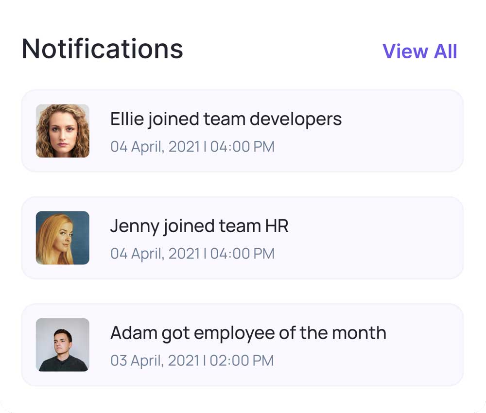Click Adam's profile photo

63,344
